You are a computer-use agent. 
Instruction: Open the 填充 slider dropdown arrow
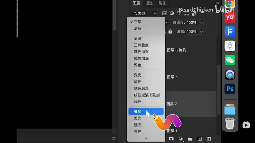point(201,32)
